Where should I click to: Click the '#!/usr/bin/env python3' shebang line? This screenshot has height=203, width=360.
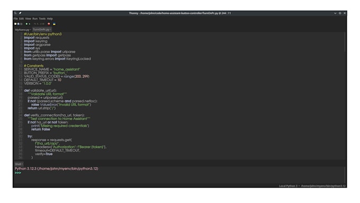coord(43,34)
